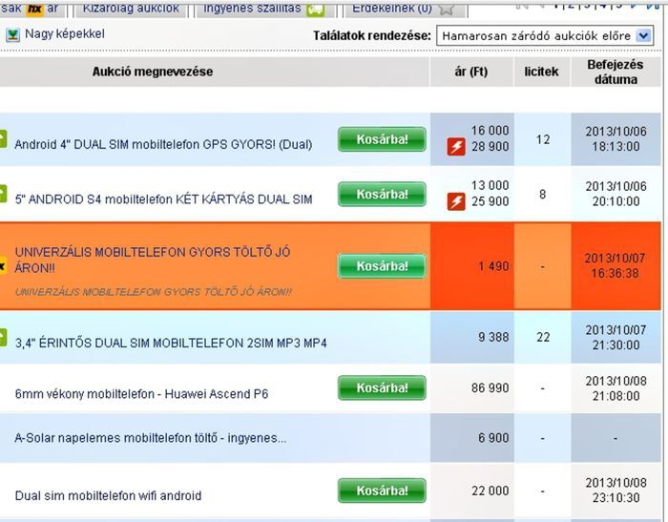Viewport: 668px width, 522px height.
Task: Select the Kizárólag aukciók tab
Action: [131, 9]
